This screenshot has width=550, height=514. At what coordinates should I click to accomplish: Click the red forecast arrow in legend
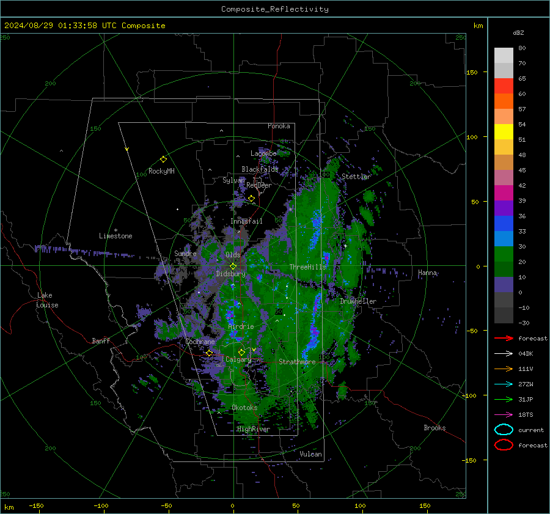pyautogui.click(x=504, y=338)
